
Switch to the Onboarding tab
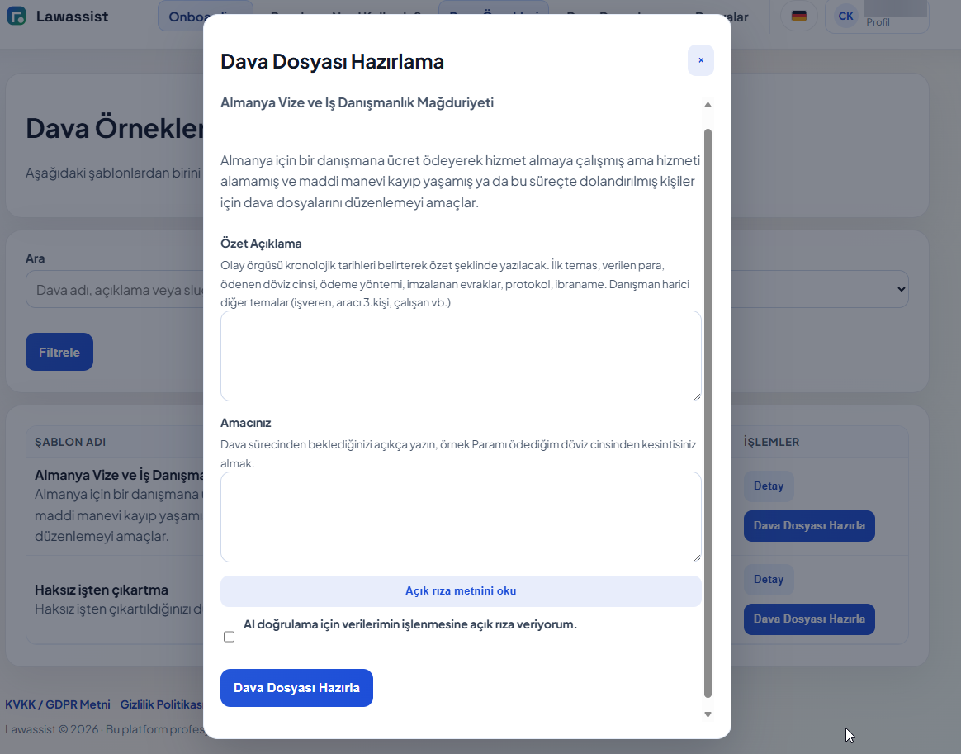(x=182, y=17)
